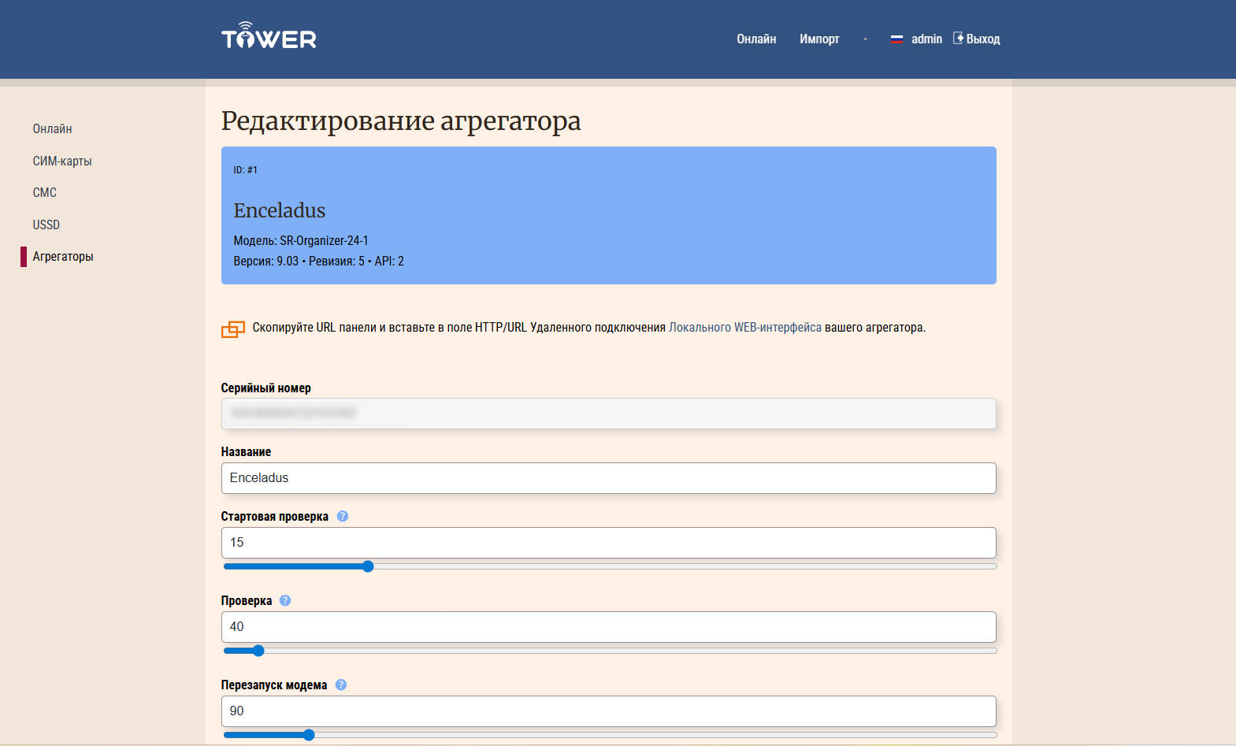Click the TOWER logo

coord(269,36)
